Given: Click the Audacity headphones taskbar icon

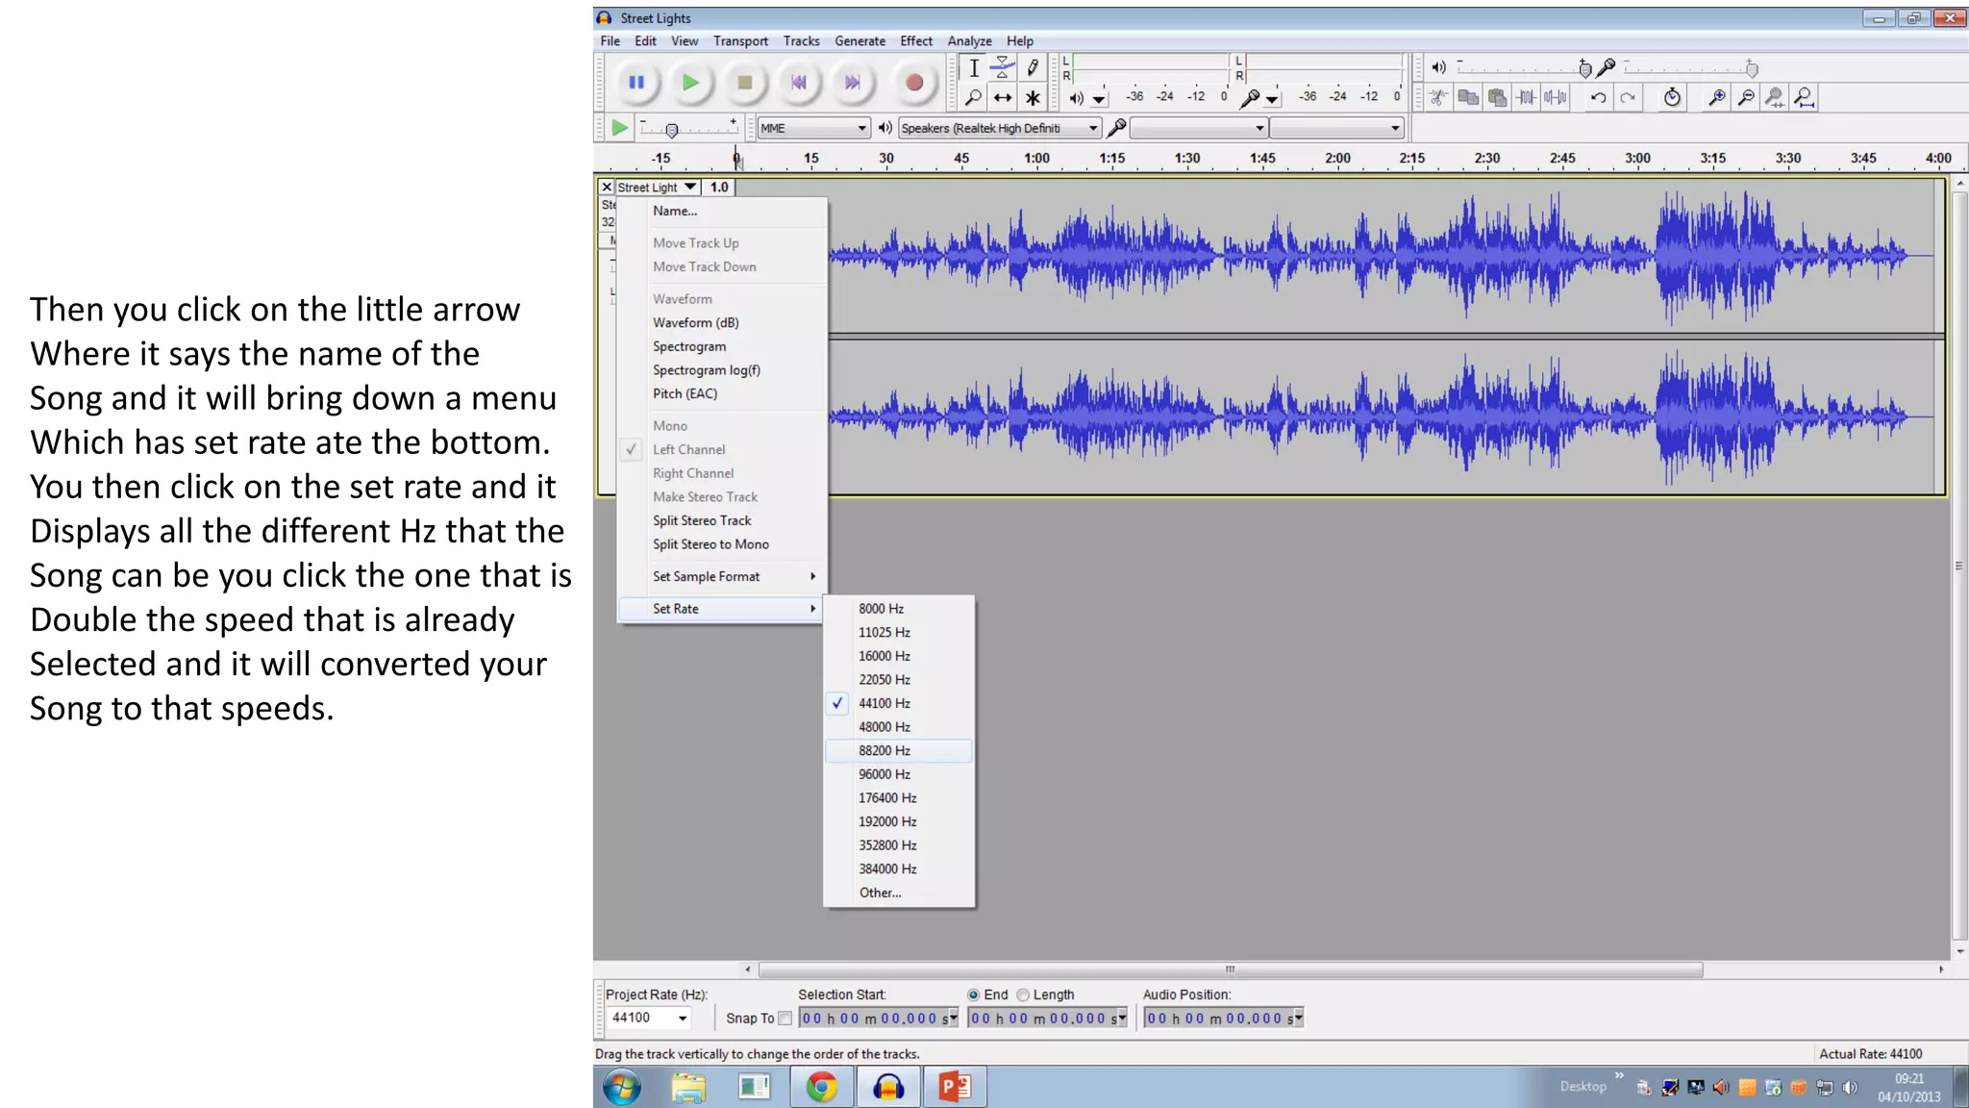Looking at the screenshot, I should point(888,1088).
